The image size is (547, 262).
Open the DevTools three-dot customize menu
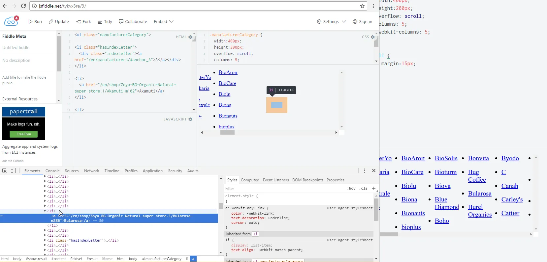coord(365,170)
